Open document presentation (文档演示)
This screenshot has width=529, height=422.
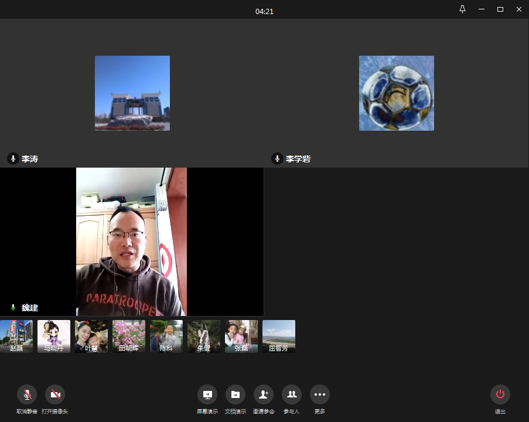pos(235,394)
